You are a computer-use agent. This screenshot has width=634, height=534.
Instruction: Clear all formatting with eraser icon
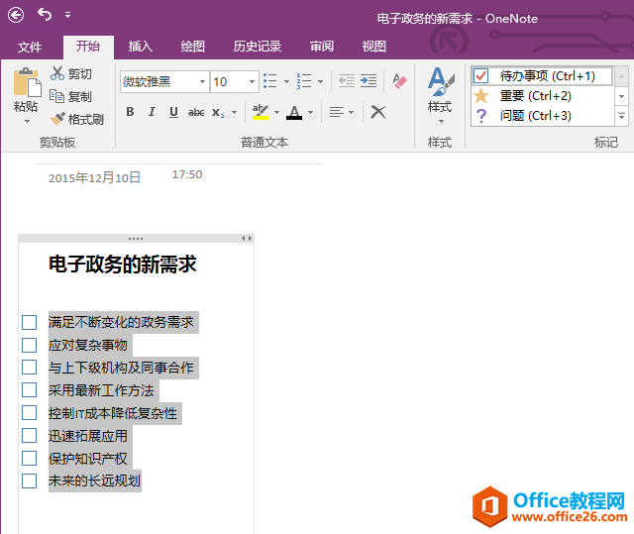click(399, 81)
